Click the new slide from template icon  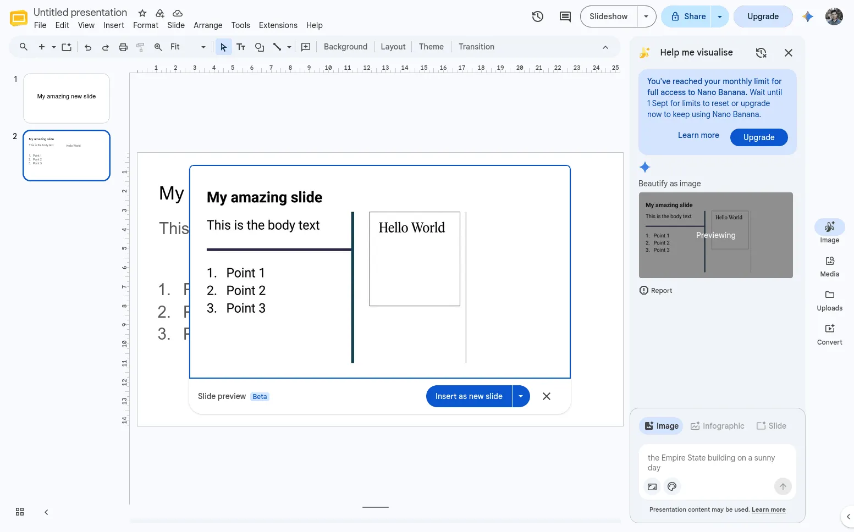point(67,47)
